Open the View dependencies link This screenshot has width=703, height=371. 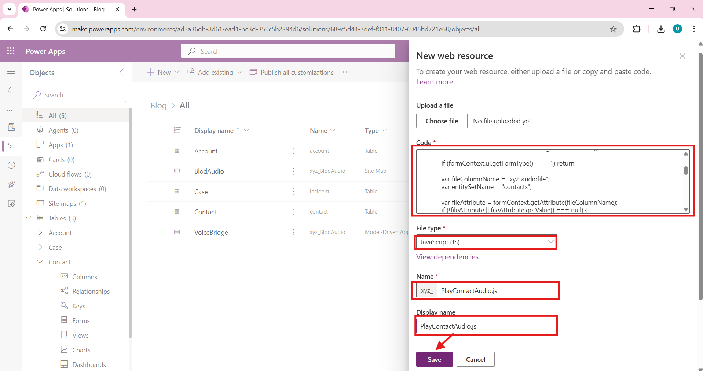(447, 257)
